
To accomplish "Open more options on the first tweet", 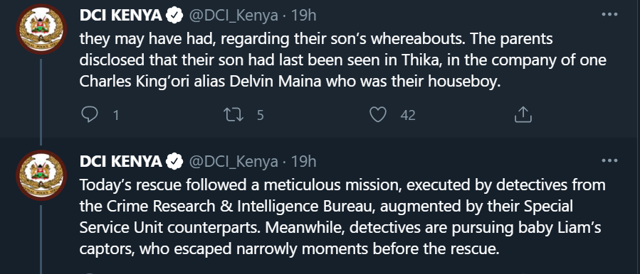I will (x=610, y=14).
